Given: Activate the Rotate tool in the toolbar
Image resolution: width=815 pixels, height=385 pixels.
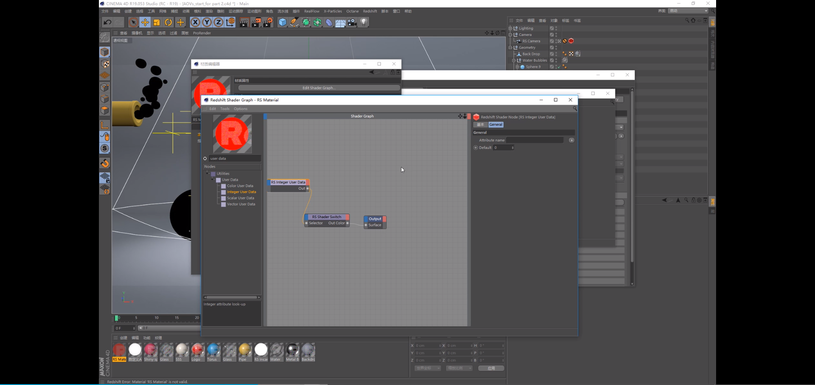Looking at the screenshot, I should click(x=169, y=22).
